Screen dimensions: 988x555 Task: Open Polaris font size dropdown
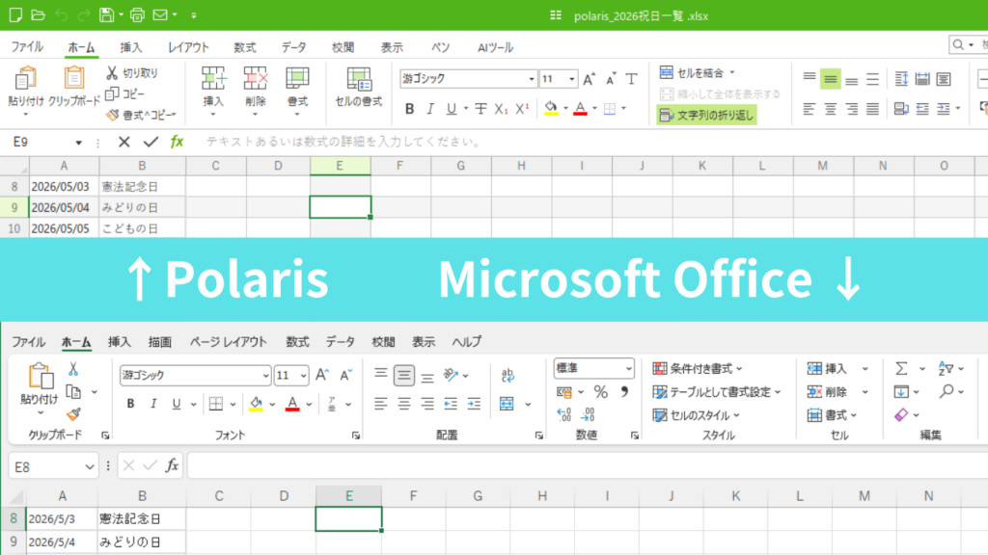pos(571,79)
